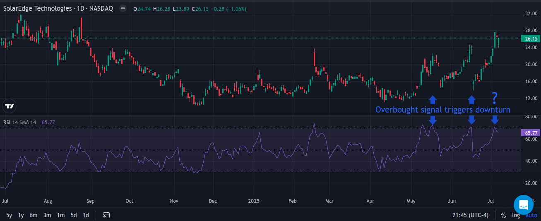Toggle the log scale mode
Viewport: 541px width, 221px height.
point(516,215)
